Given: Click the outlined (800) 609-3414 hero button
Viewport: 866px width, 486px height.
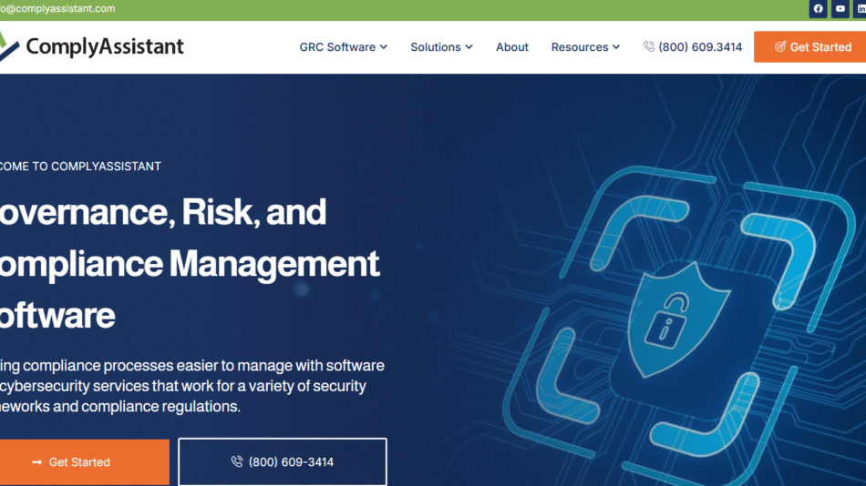Looking at the screenshot, I should pyautogui.click(x=283, y=462).
